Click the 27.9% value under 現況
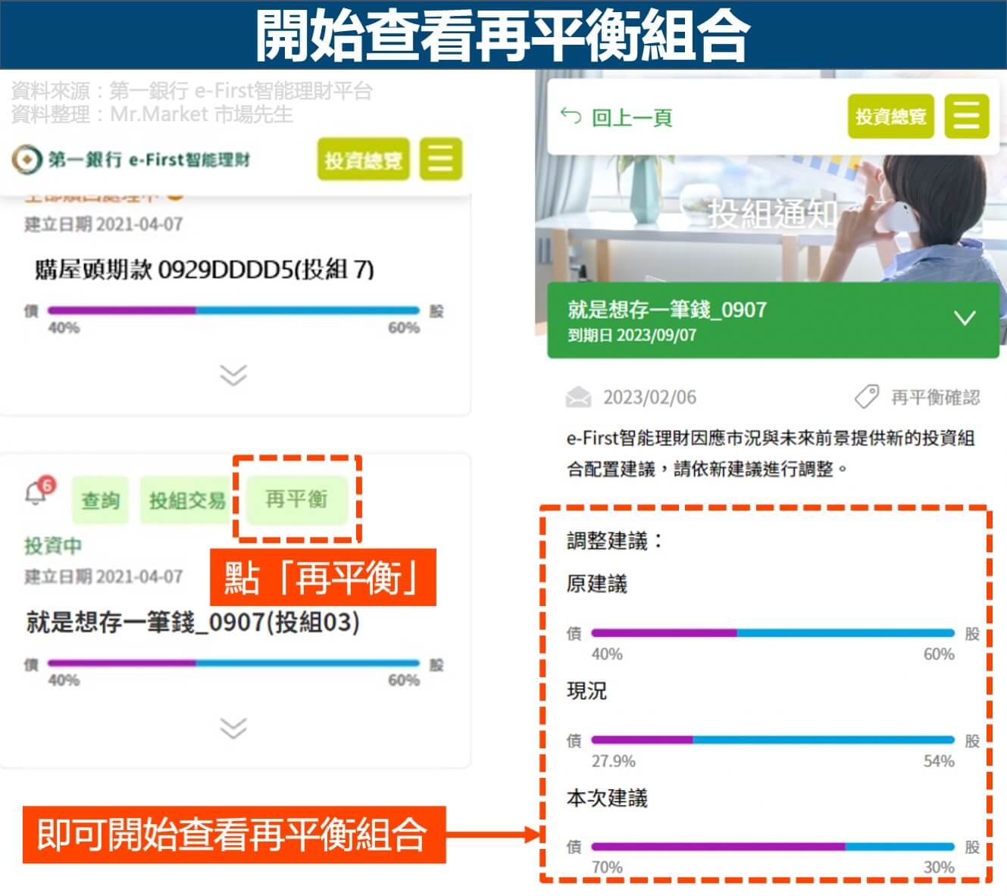 pos(614,760)
